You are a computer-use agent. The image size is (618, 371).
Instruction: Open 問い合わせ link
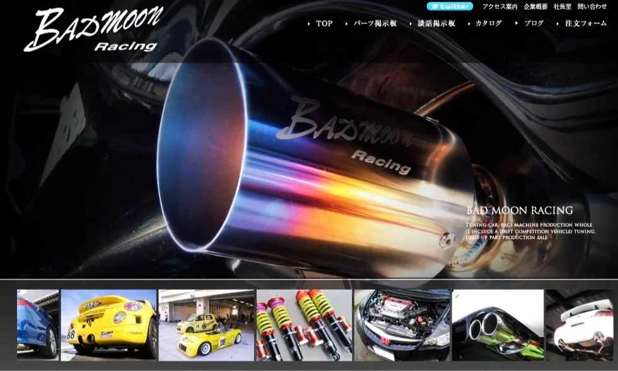pyautogui.click(x=592, y=7)
